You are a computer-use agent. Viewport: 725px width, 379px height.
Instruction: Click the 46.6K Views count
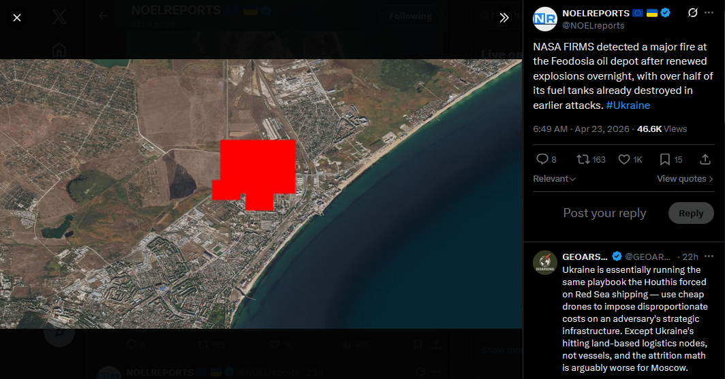coord(662,129)
